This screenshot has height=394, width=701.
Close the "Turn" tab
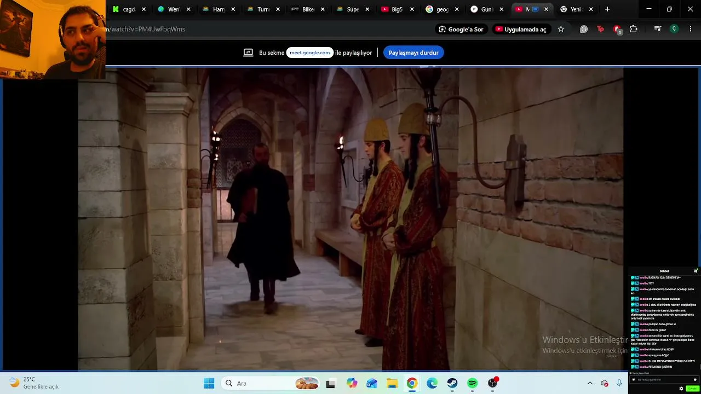pos(278,9)
